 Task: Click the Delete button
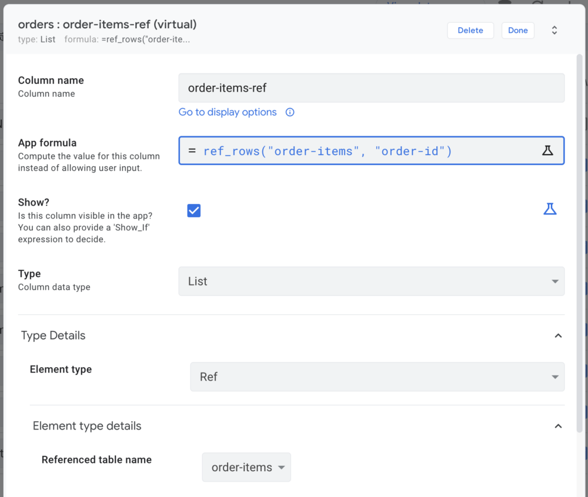[x=470, y=31]
